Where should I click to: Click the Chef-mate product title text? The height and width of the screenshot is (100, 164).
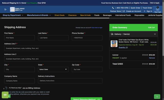[134, 41]
